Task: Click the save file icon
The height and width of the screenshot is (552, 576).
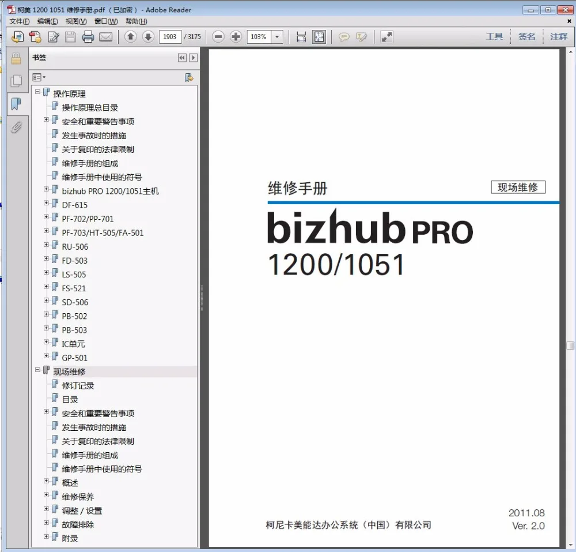Action: point(70,37)
